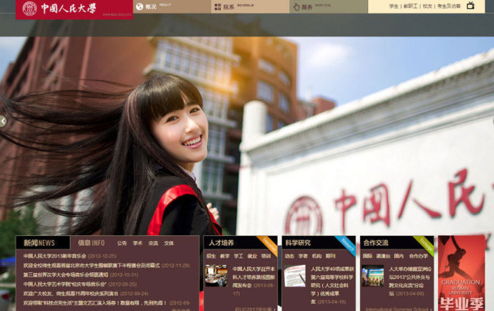Open 国际 international link

pos(367,256)
